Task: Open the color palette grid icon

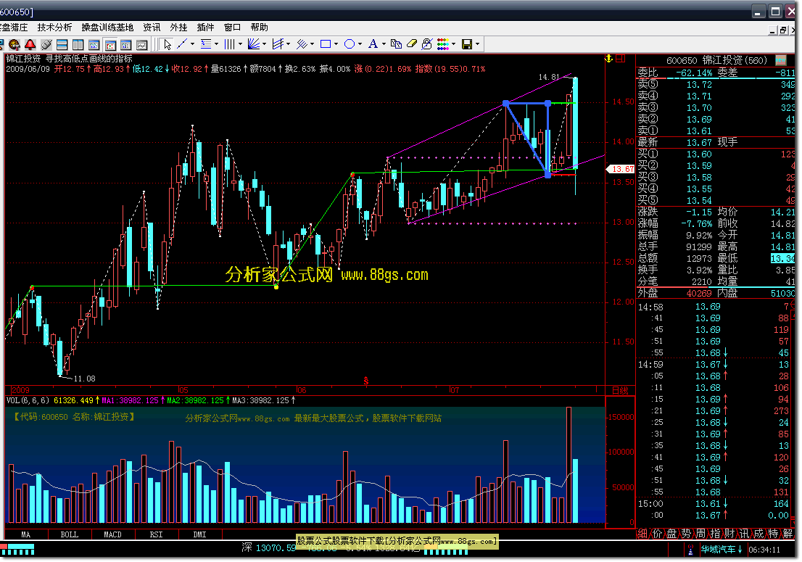Action: [x=443, y=44]
